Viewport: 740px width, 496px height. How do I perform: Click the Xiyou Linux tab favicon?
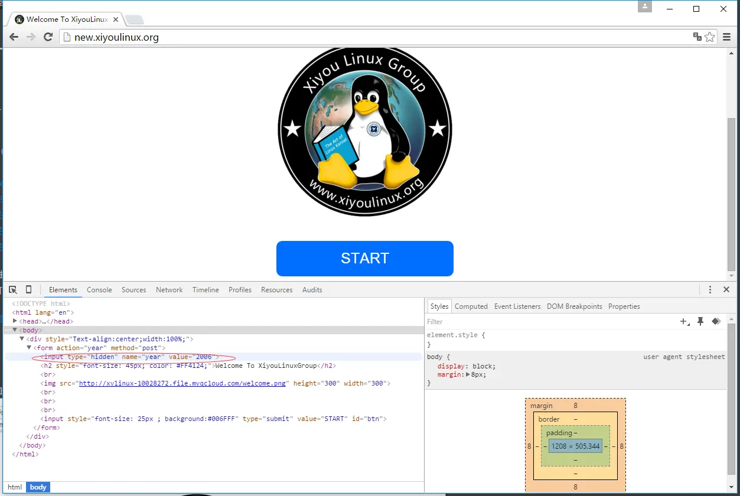coord(19,19)
